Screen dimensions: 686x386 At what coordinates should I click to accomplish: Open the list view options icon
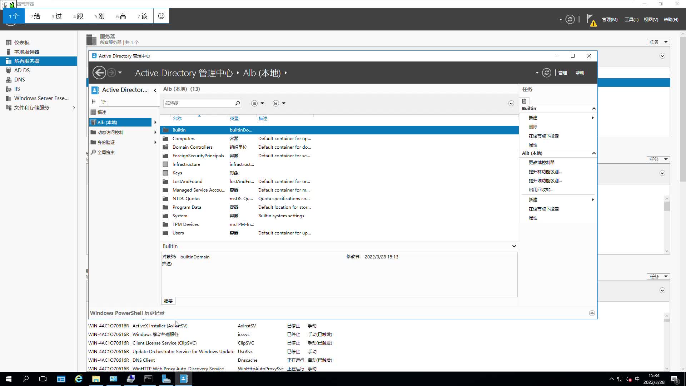click(254, 103)
